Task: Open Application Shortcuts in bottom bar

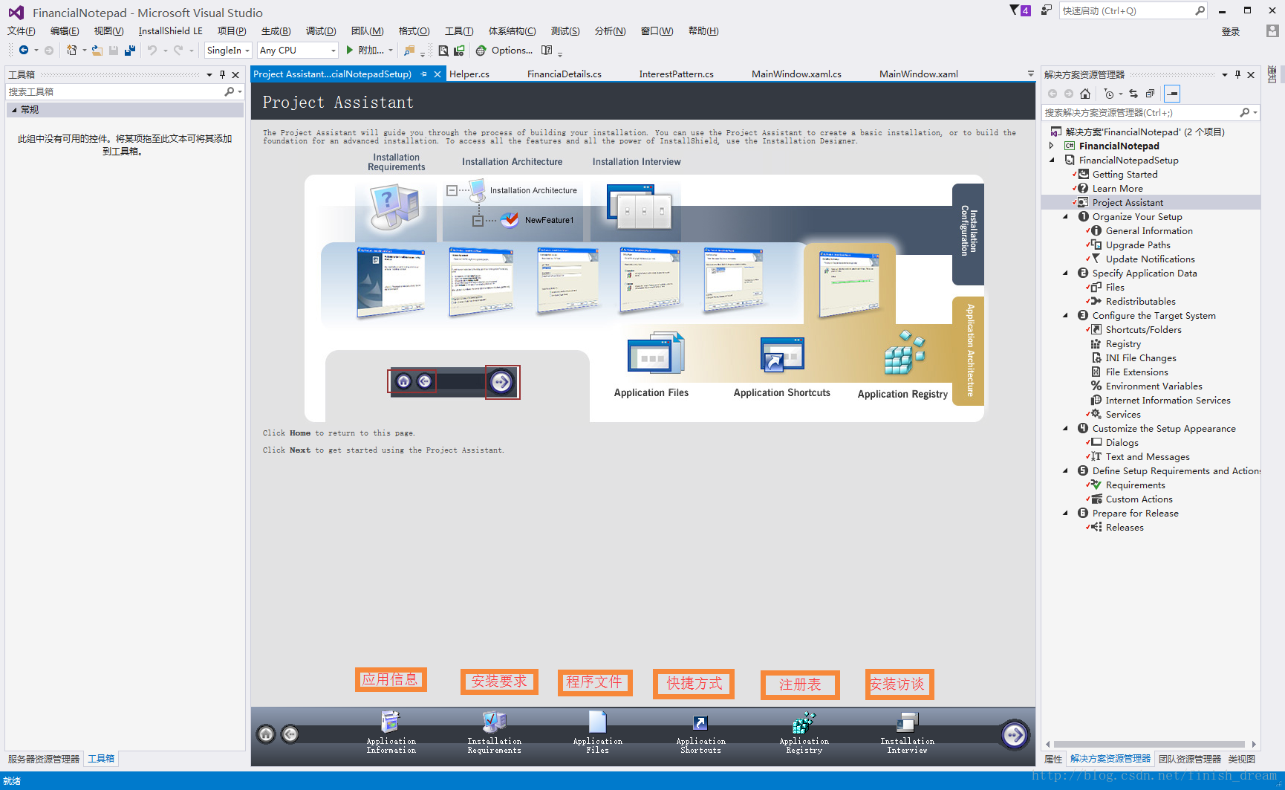Action: click(700, 733)
